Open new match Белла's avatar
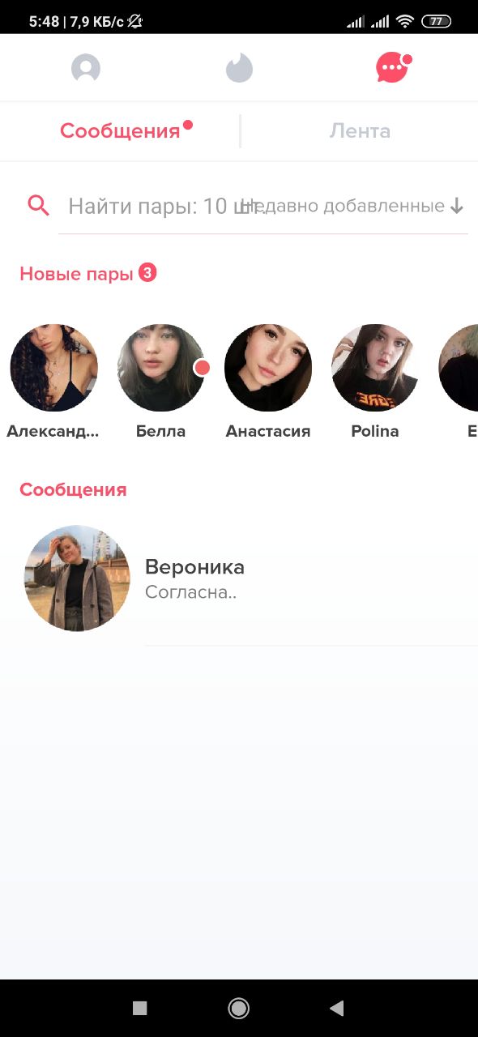This screenshot has width=478, height=1037. (161, 368)
